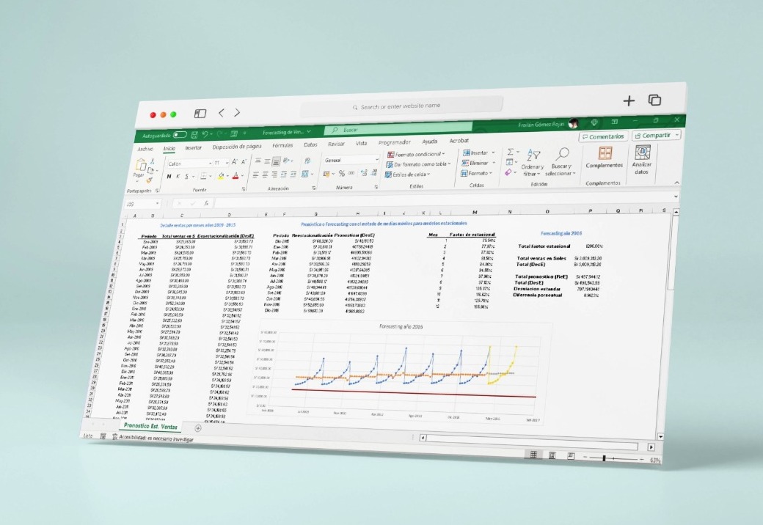
Task: Click the AutoSum sigma icon
Action: pos(511,151)
